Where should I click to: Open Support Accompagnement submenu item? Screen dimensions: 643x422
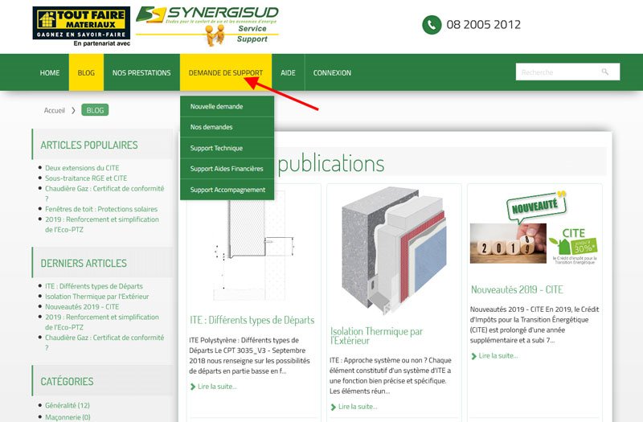[227, 190]
